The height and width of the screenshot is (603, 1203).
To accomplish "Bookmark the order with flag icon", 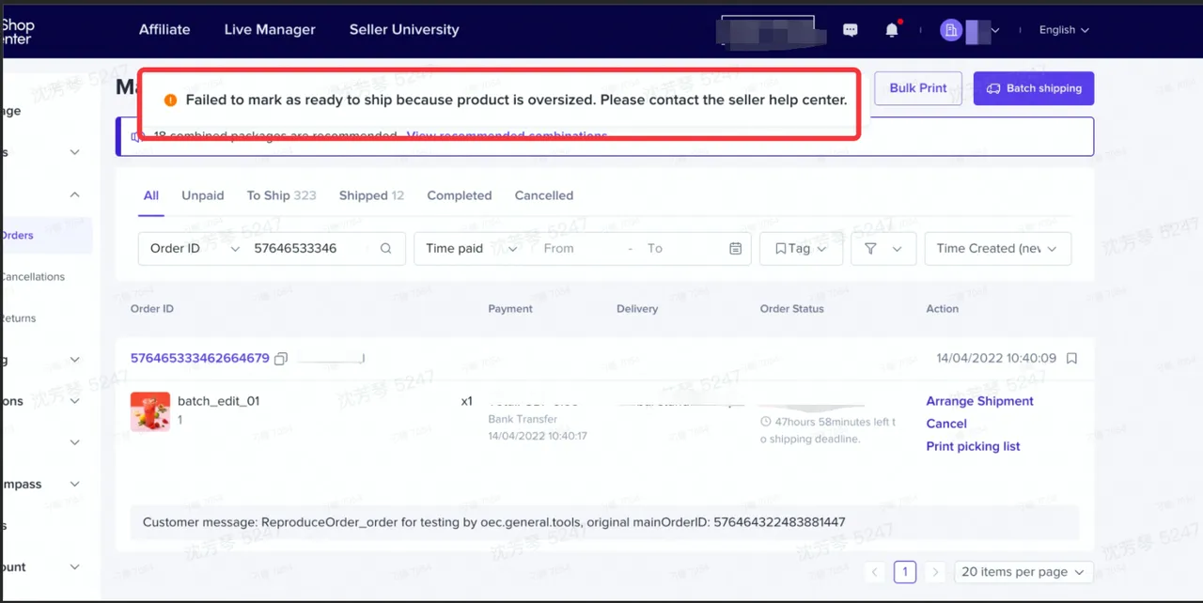I will pos(1071,359).
